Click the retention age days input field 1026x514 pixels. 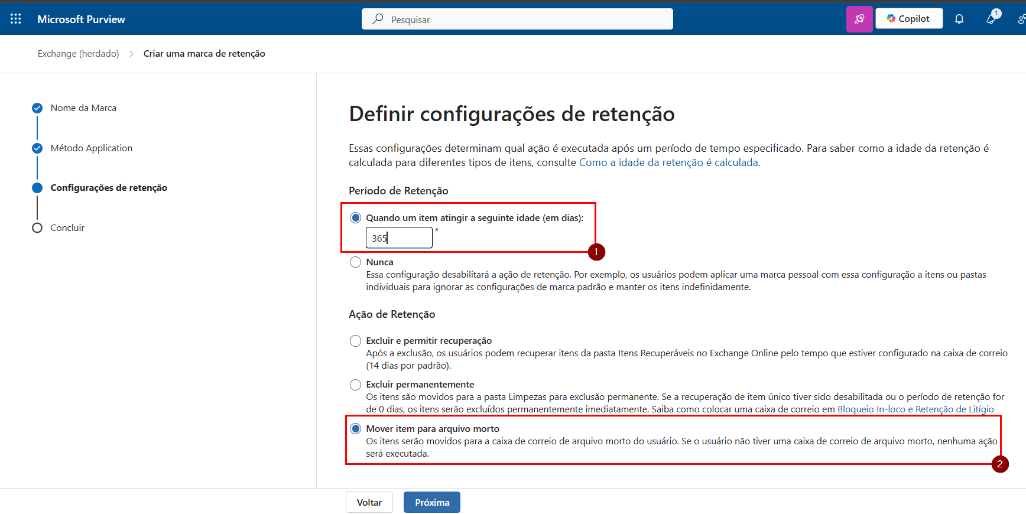point(399,238)
